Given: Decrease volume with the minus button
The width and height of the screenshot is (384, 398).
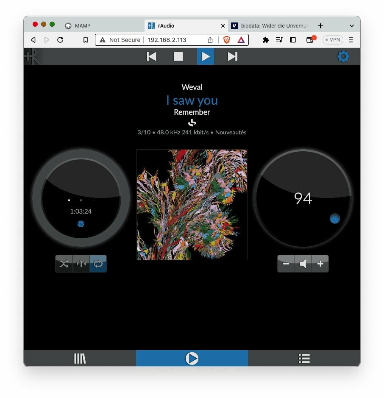Looking at the screenshot, I should (x=286, y=264).
